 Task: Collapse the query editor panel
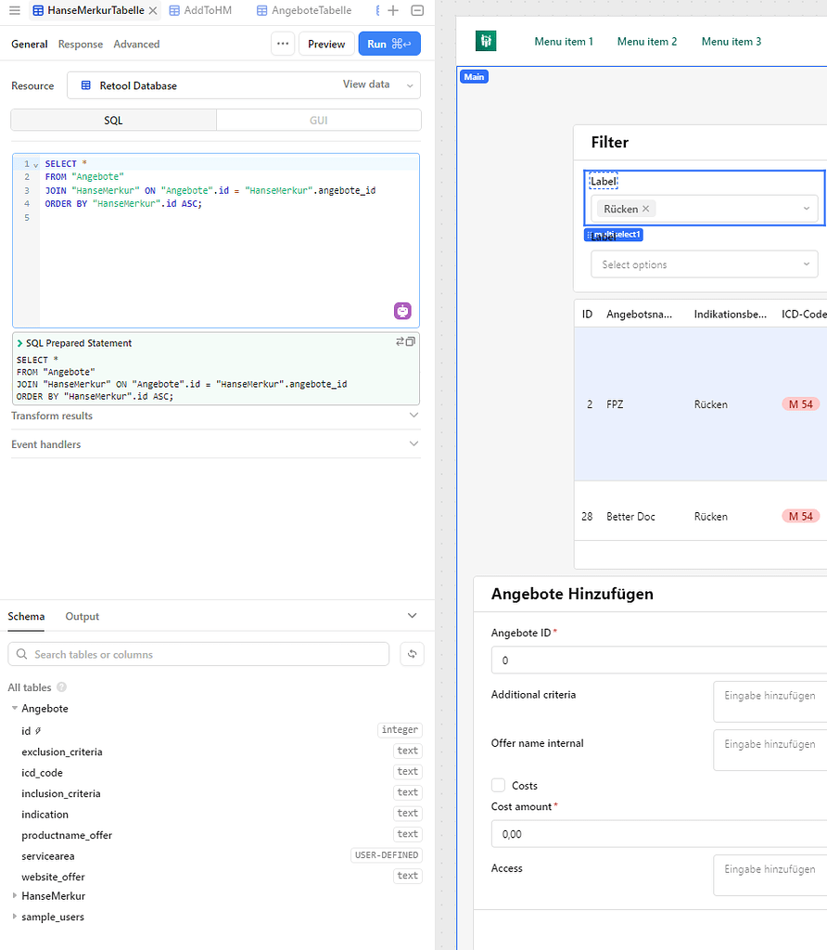[x=417, y=10]
